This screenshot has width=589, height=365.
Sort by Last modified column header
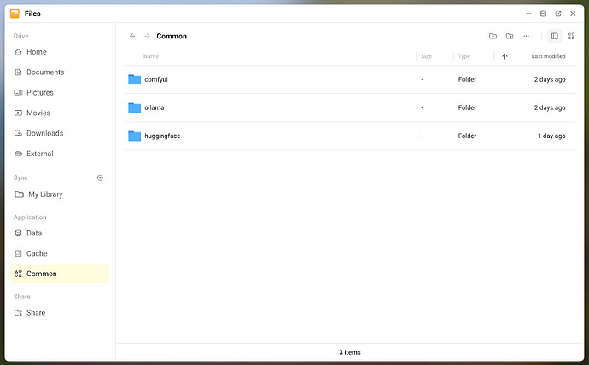[x=548, y=56]
